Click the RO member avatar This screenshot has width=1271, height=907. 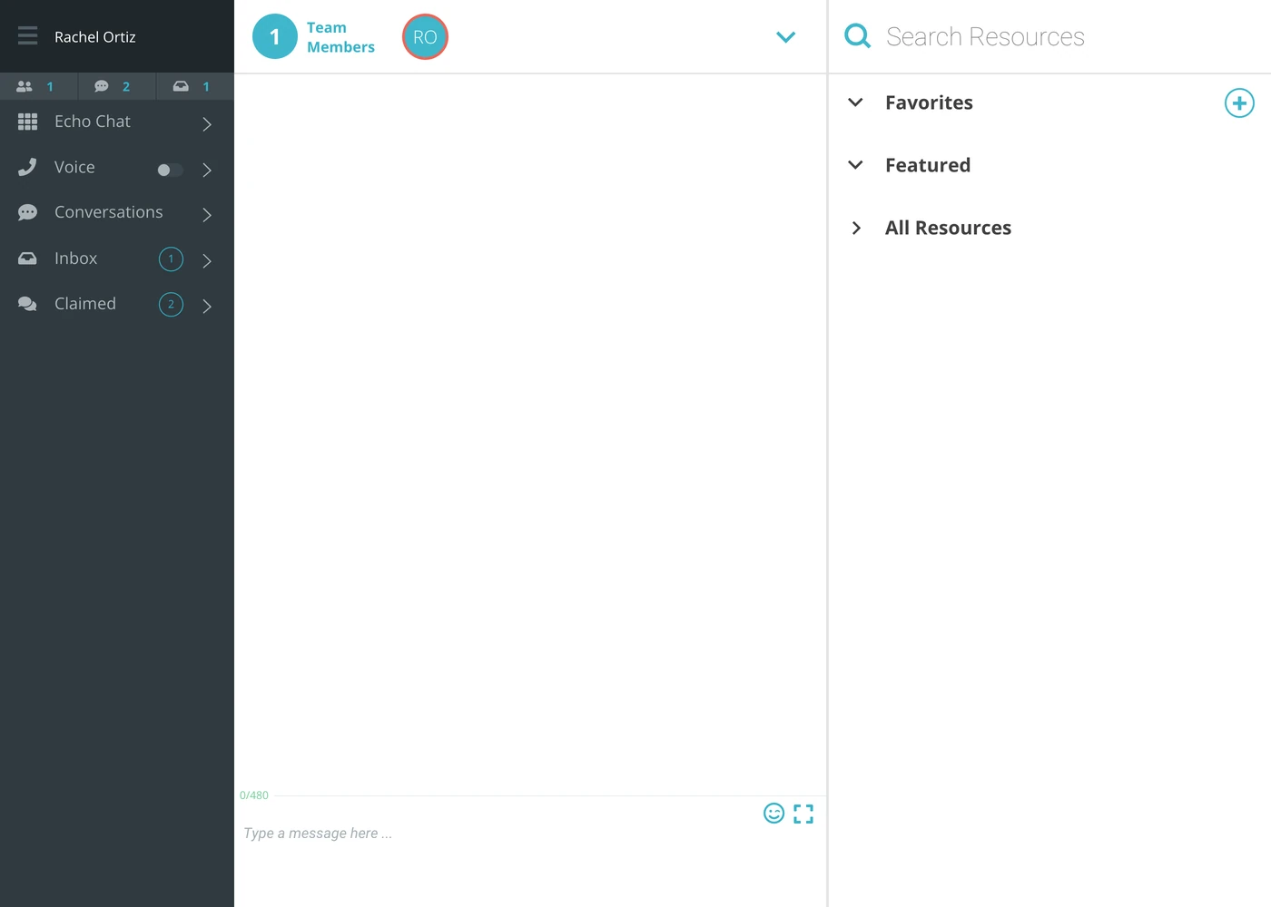pyautogui.click(x=425, y=37)
